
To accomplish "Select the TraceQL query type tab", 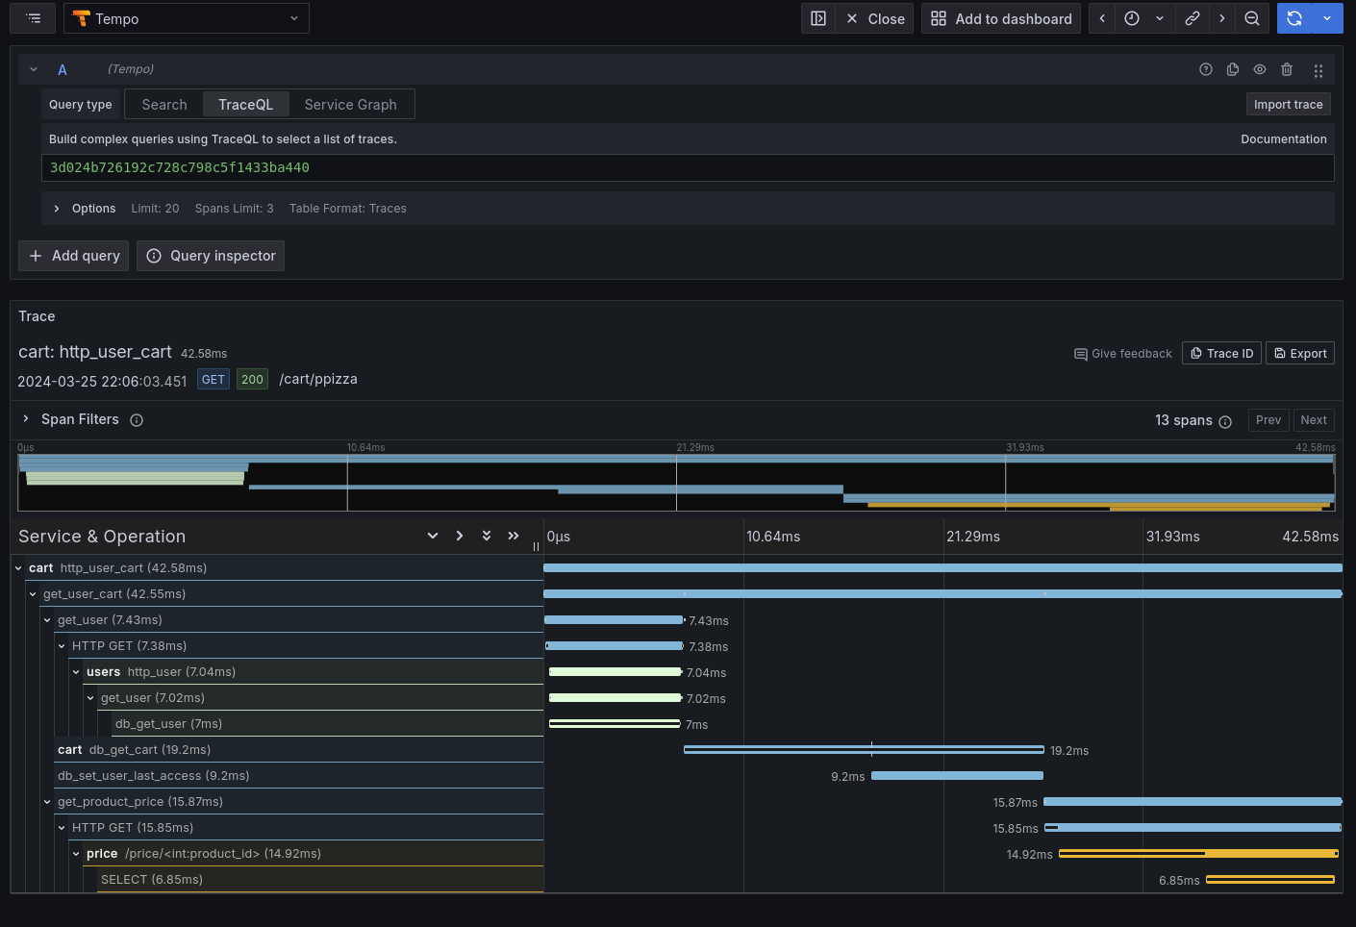I will (245, 104).
